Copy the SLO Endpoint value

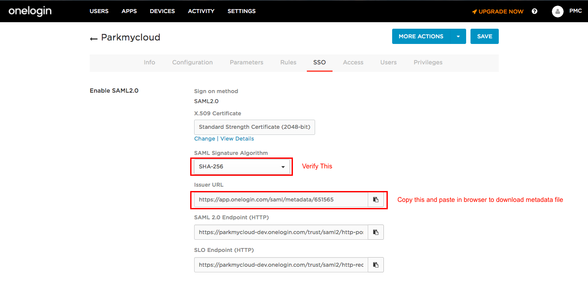[x=376, y=265]
